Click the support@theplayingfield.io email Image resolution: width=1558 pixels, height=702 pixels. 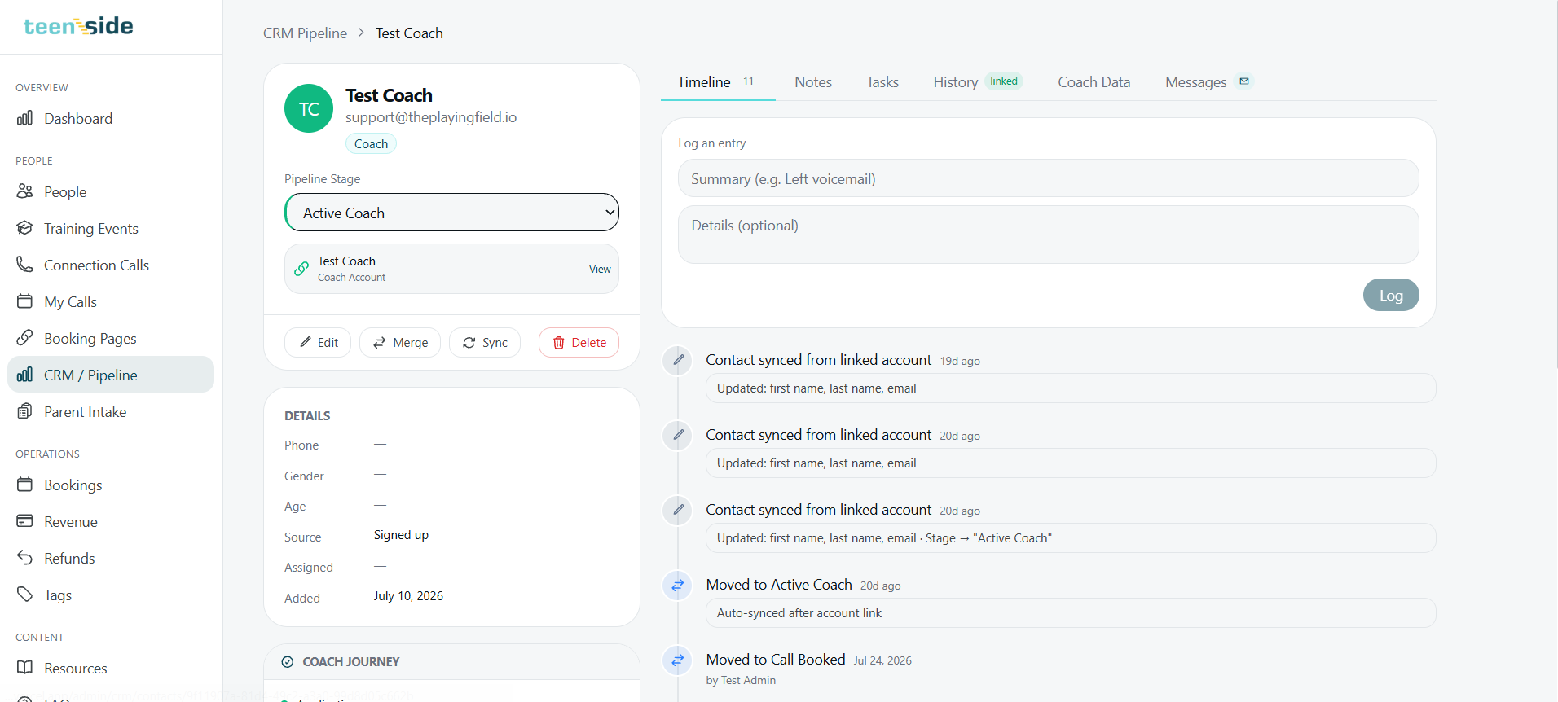click(431, 117)
